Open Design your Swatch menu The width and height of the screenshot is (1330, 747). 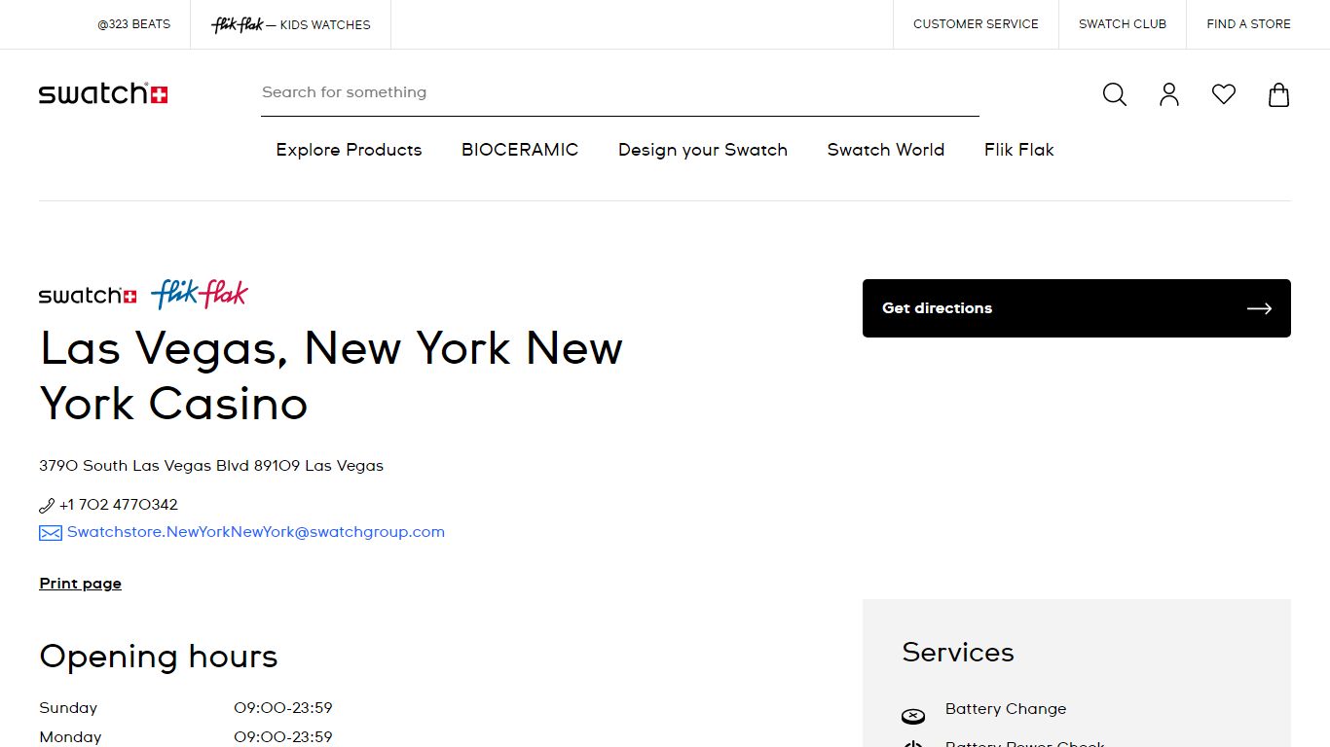click(703, 150)
